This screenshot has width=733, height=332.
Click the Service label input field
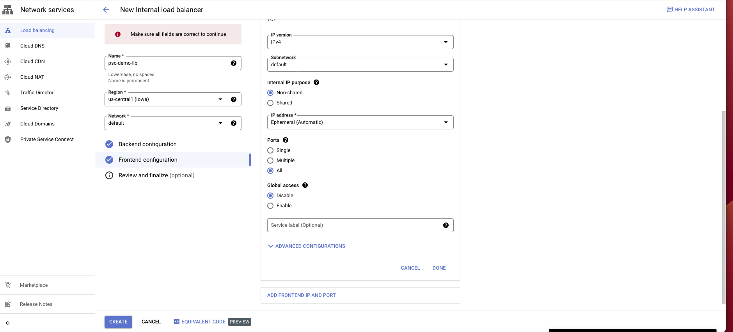pyautogui.click(x=353, y=225)
